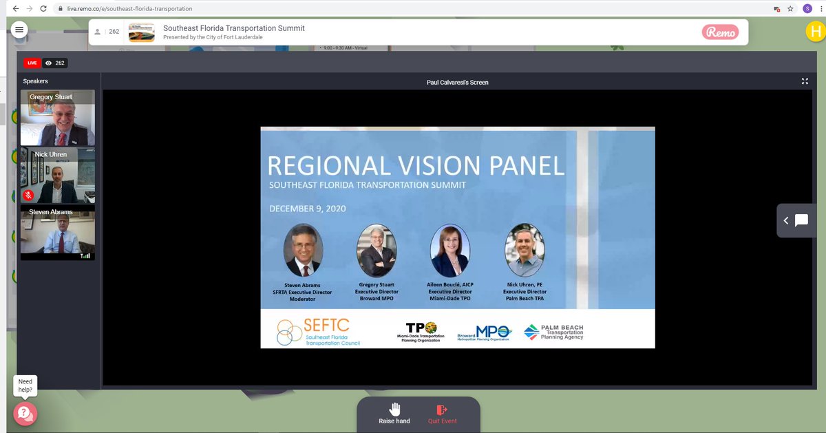Click the Quit Event button
This screenshot has width=826, height=433.
click(x=443, y=414)
